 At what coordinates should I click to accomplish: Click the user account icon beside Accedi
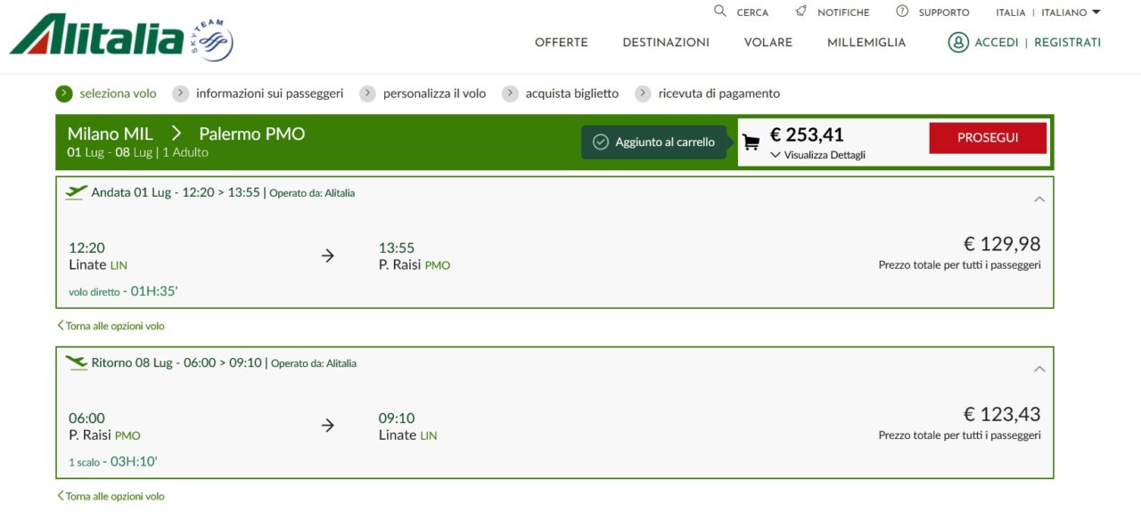tap(958, 42)
